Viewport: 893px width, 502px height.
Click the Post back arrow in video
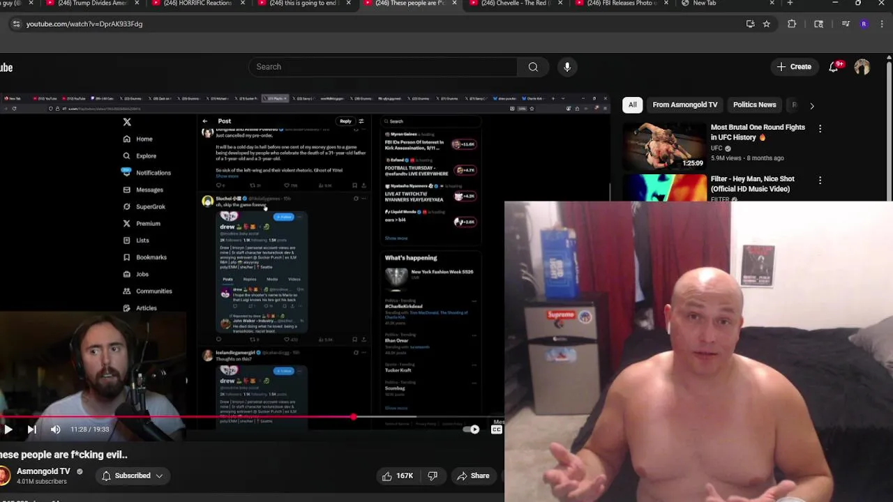[x=205, y=121]
